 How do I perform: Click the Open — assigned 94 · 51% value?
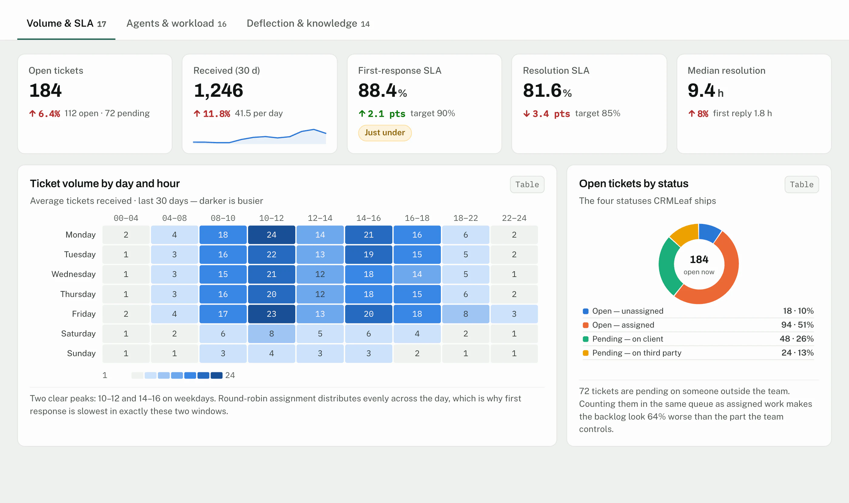point(797,325)
